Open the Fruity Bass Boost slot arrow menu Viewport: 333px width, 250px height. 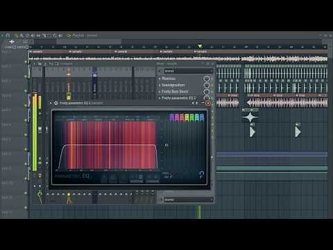160,92
